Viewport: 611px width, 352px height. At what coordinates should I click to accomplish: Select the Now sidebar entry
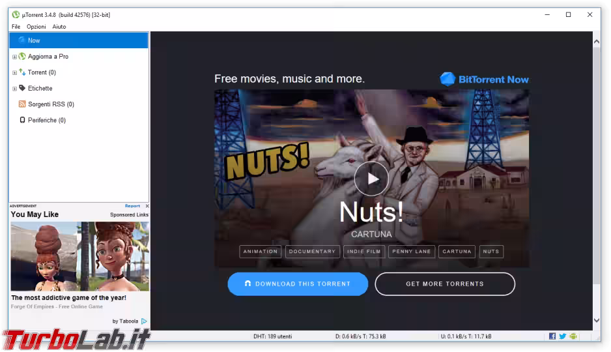pos(78,40)
